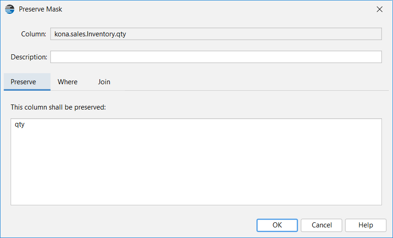
Task: Cancel the preserve mask changes
Action: coord(322,225)
